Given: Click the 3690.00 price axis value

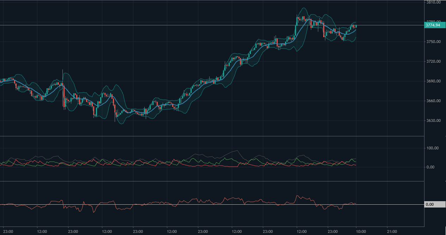Looking at the screenshot, I should [433, 81].
